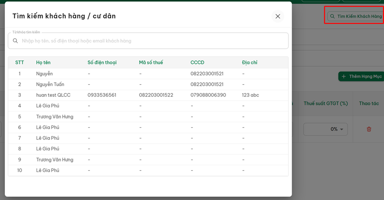Focus the customer keyword search input

151,41
